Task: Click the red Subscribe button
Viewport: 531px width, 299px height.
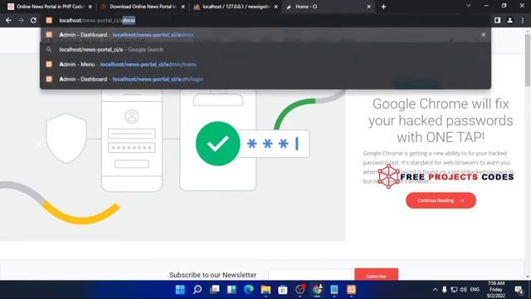Action: point(376,275)
